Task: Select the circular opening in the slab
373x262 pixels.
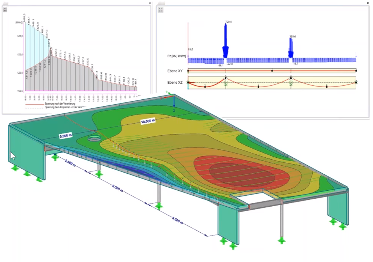Action: coord(94,139)
